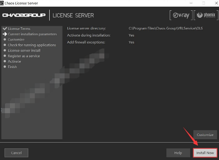The image size is (219, 160).
Task: Select the Customize step in sidebar
Action: (16, 39)
